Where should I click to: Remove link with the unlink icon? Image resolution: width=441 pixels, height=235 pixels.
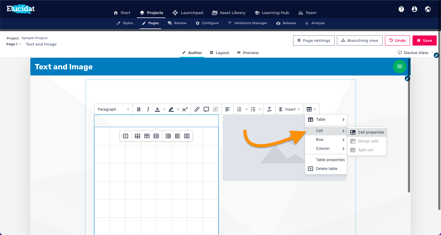click(216, 109)
